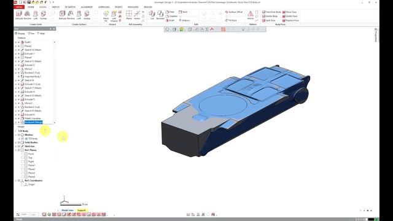
Task: Select Imported Body1 in feature tree
Action: click(33, 76)
